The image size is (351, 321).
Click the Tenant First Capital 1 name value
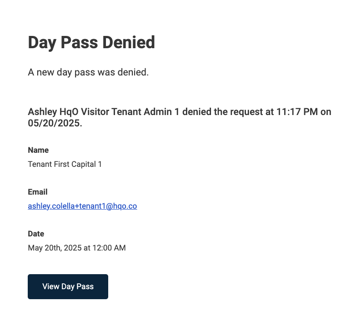pyautogui.click(x=65, y=164)
